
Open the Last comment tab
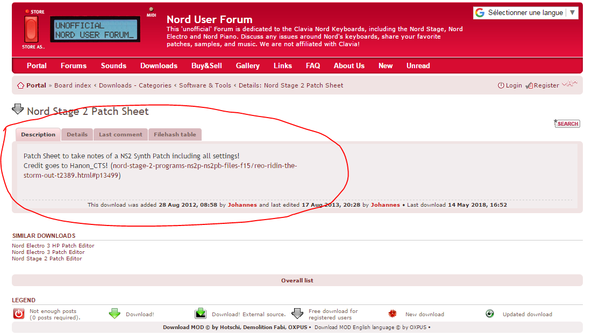click(x=120, y=134)
